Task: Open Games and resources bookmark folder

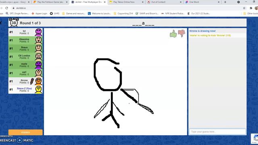Action: tap(73, 13)
